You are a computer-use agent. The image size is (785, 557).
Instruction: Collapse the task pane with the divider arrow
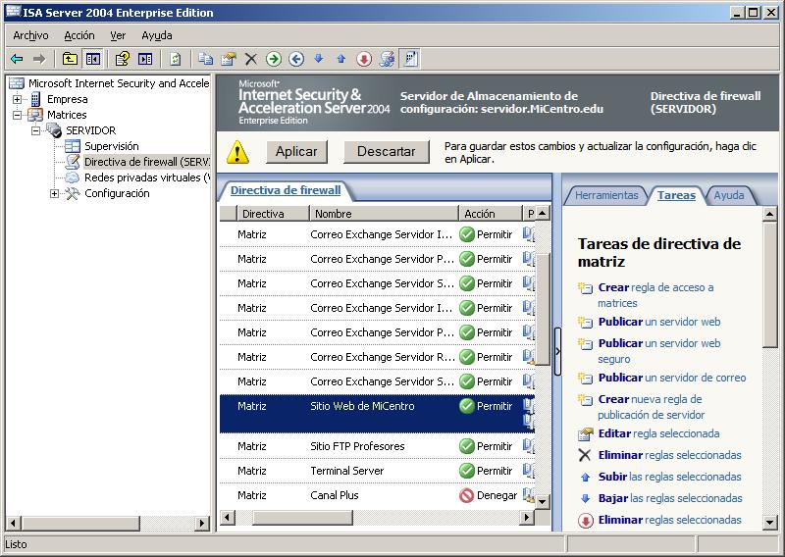click(557, 350)
